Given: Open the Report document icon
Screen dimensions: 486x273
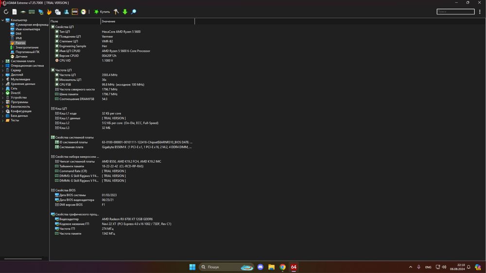Looking at the screenshot, I should [15, 12].
